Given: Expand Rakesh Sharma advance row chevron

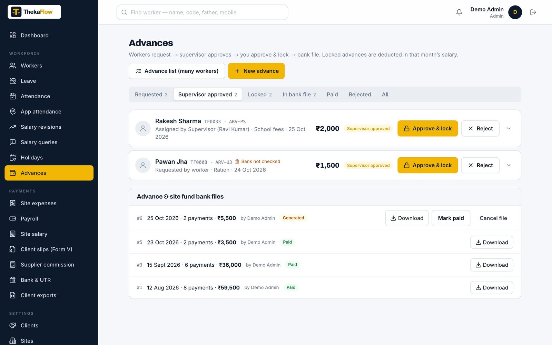Looking at the screenshot, I should (509, 128).
